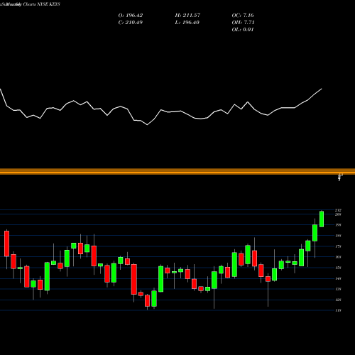The height and width of the screenshot is (355, 355).
Task: Click the OC: 7.16 reading
Action: pyautogui.click(x=243, y=16)
